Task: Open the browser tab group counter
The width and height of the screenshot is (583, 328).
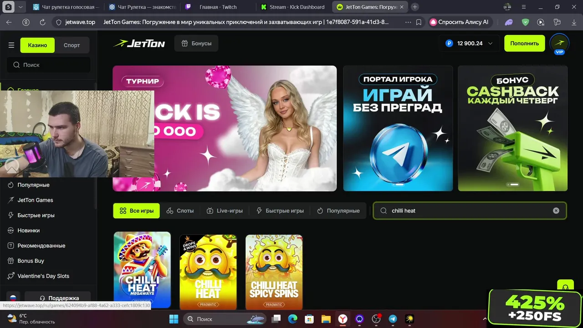Action: pyautogui.click(x=9, y=7)
